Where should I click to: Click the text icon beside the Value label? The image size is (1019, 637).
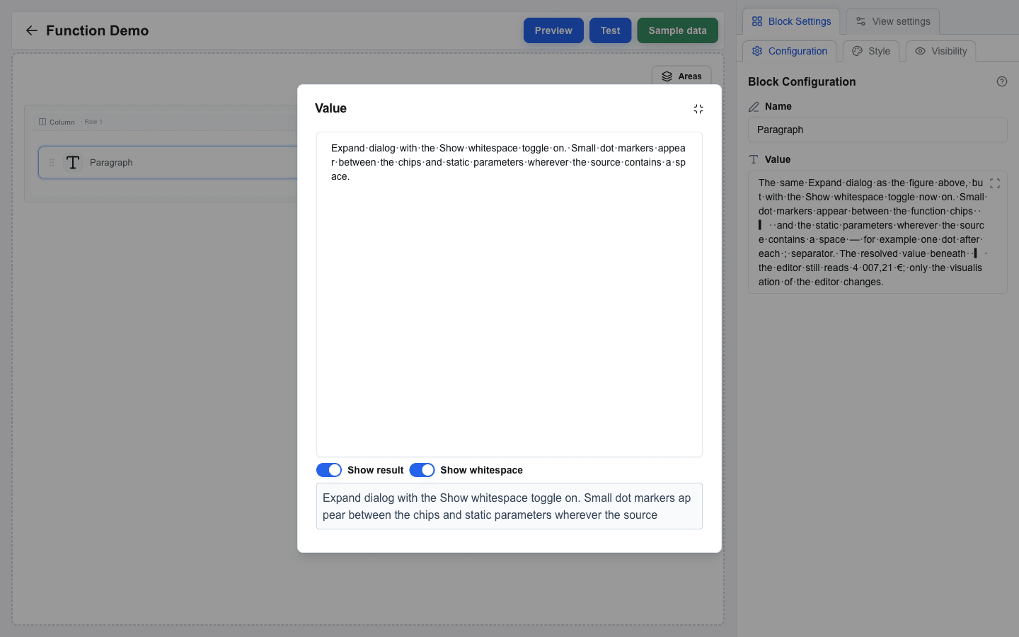coord(754,160)
